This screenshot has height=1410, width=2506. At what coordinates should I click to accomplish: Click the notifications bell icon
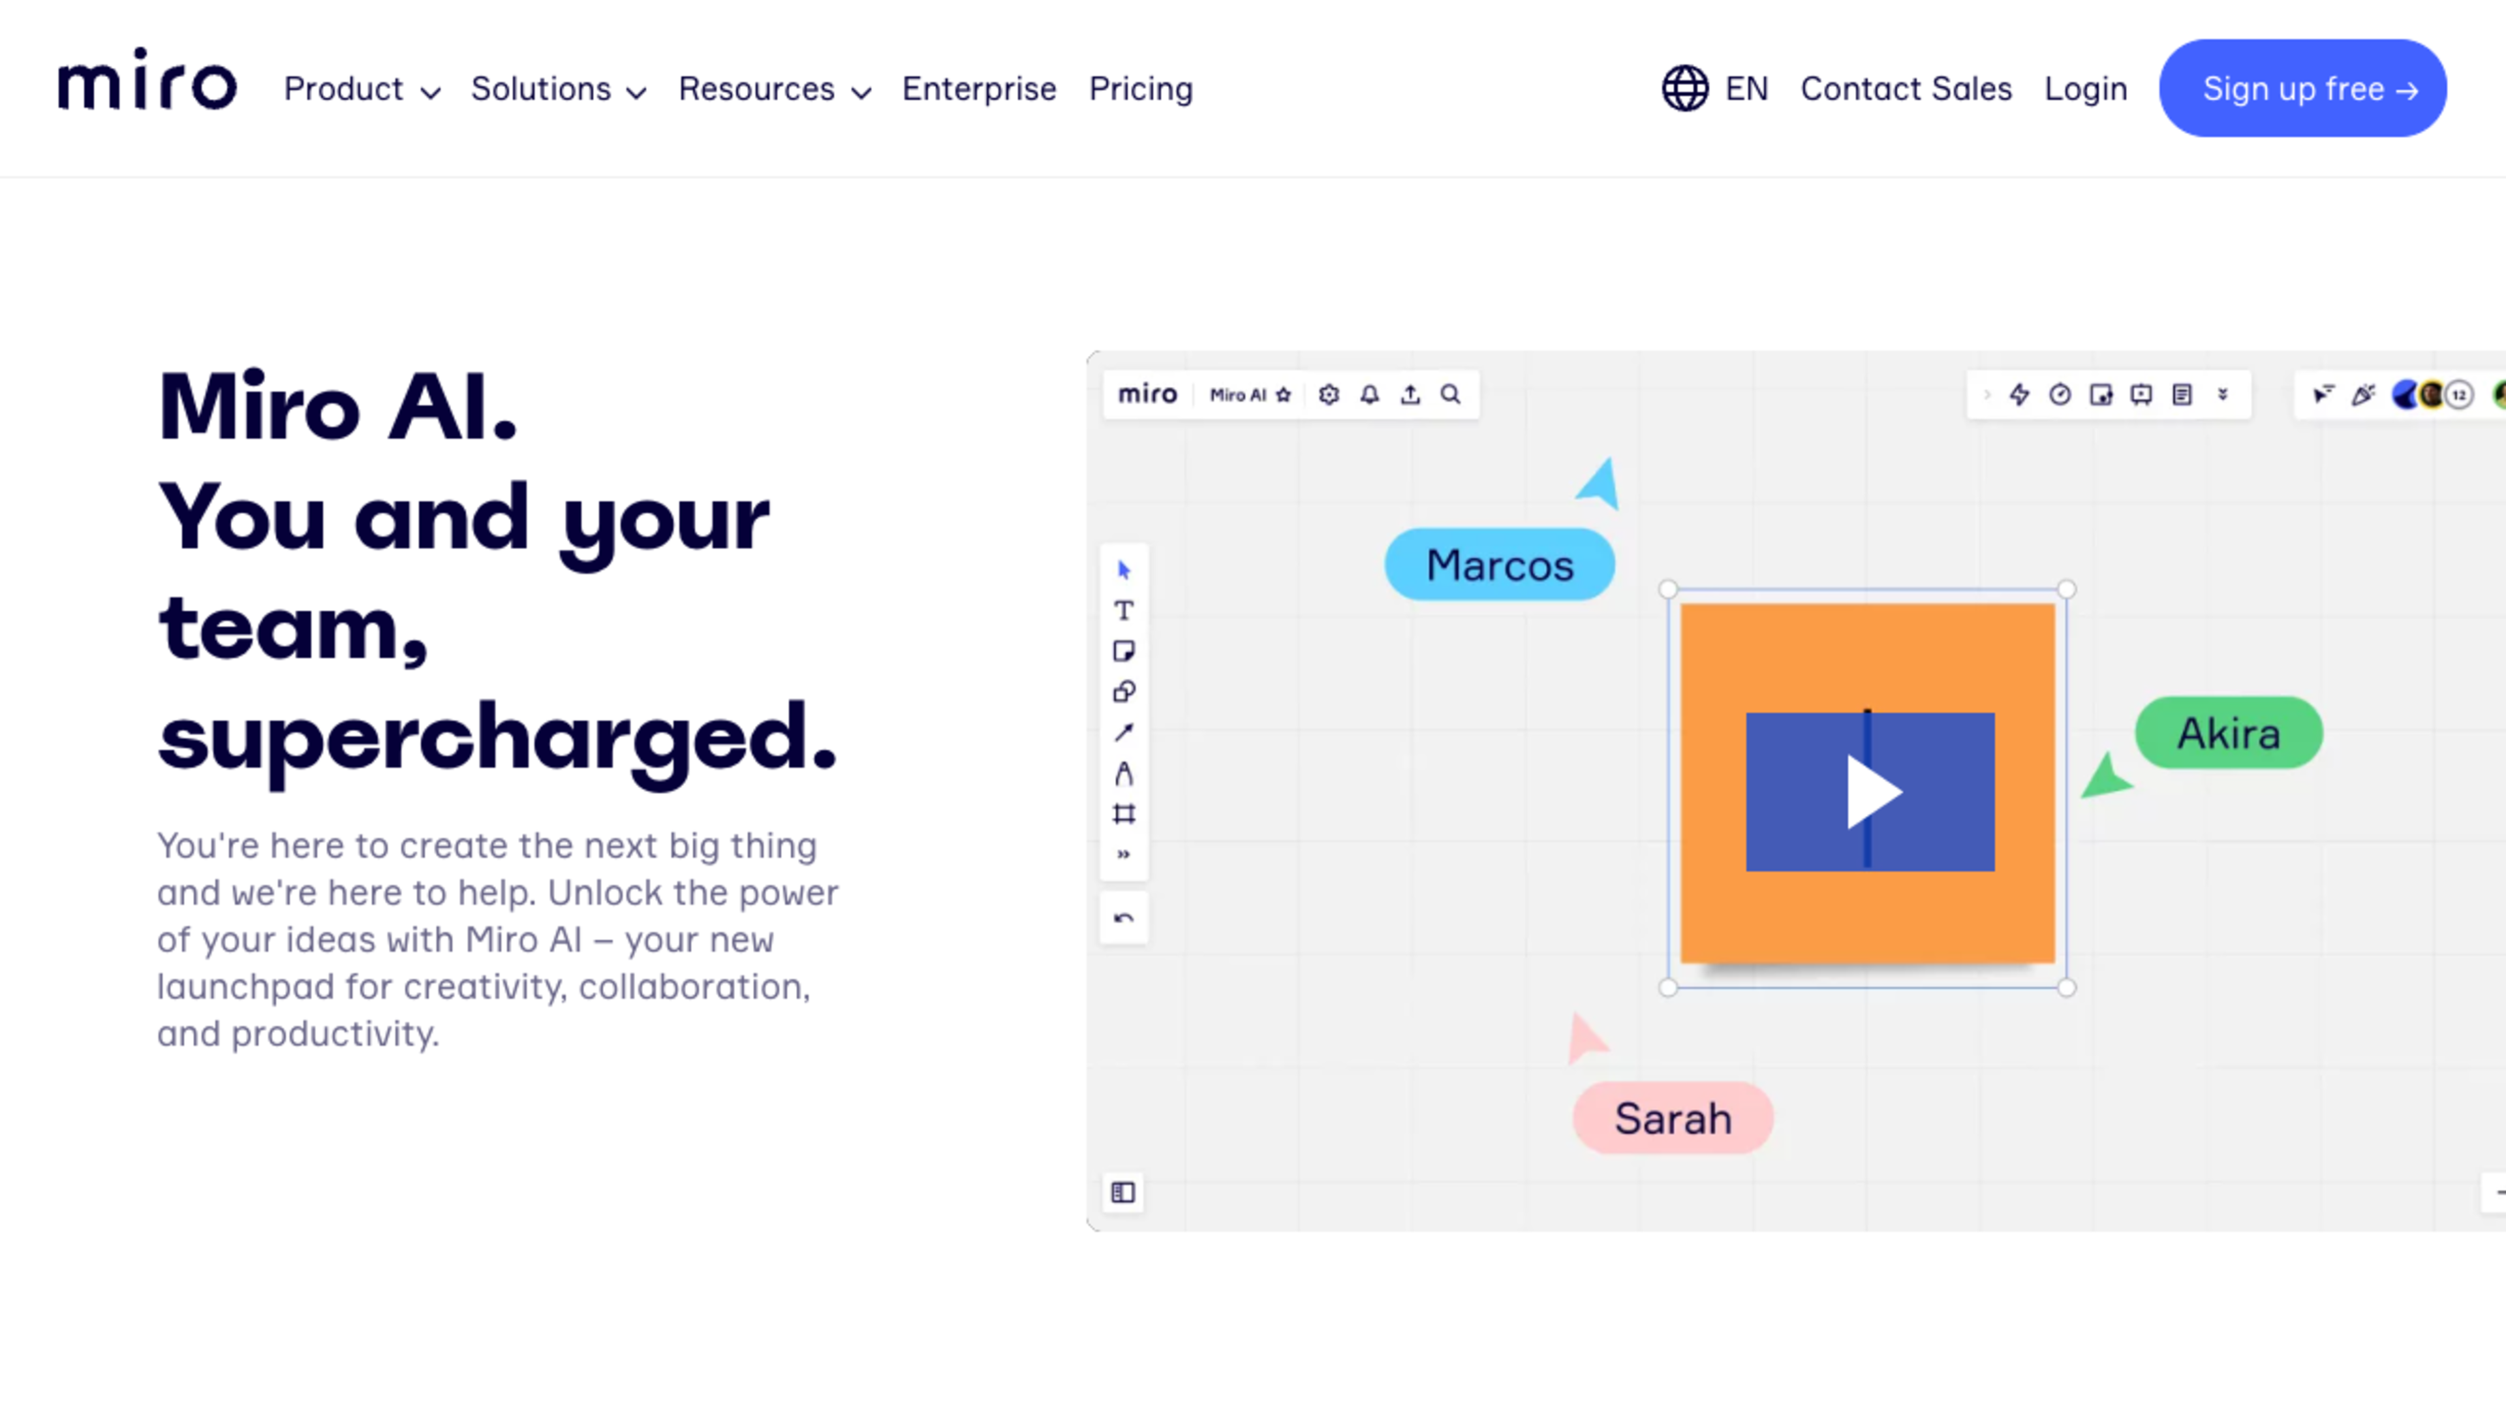click(x=1370, y=394)
